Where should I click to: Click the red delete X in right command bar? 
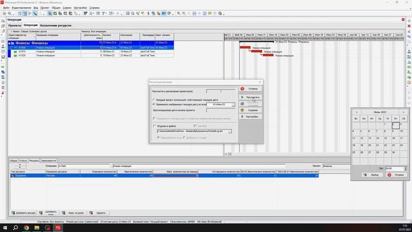point(409,26)
